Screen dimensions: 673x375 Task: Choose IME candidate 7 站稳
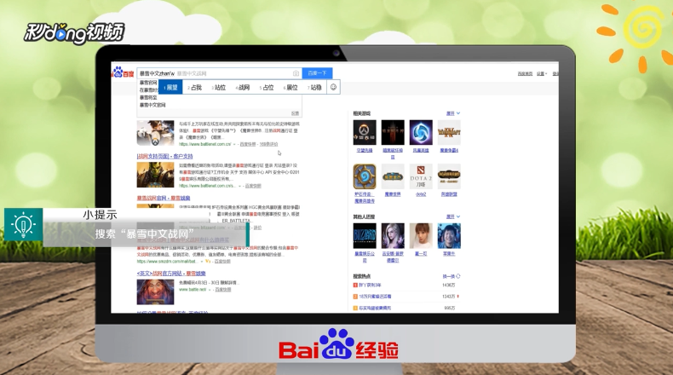coord(314,87)
